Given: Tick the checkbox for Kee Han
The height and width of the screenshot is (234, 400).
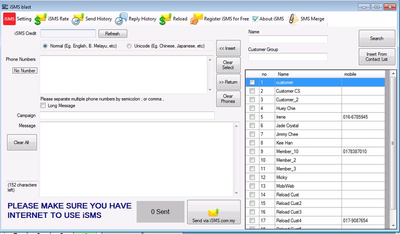Looking at the screenshot, I should [252, 142].
